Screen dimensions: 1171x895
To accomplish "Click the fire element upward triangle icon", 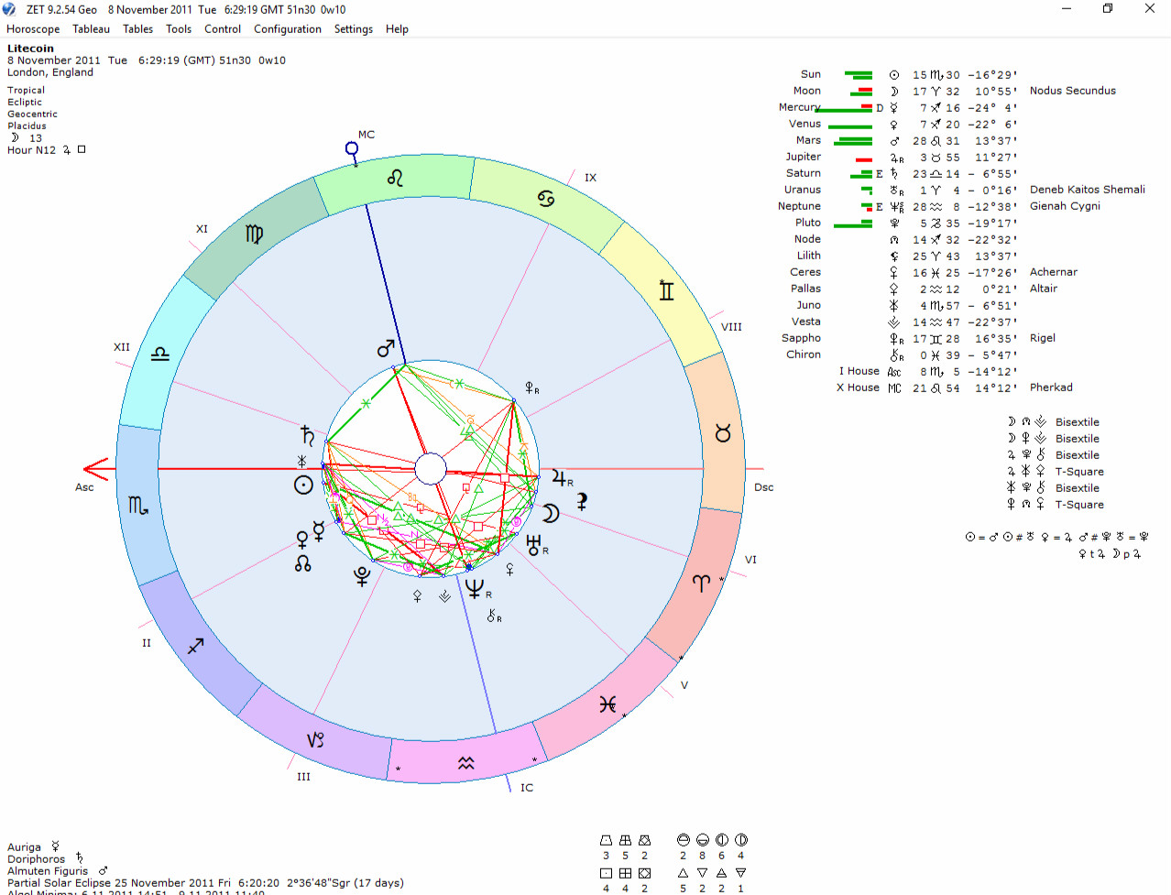I will click(683, 873).
